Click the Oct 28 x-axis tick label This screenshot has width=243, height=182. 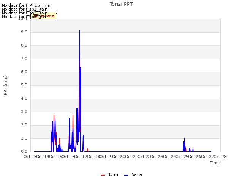coord(220,157)
